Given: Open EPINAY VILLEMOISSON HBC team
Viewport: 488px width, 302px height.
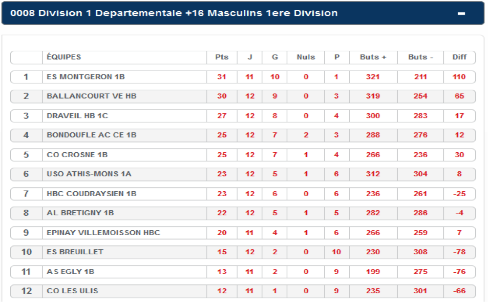Looking at the screenshot, I should pyautogui.click(x=104, y=233).
